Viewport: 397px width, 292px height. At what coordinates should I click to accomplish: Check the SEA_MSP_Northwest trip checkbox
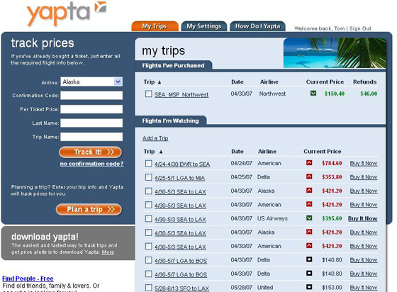(149, 94)
